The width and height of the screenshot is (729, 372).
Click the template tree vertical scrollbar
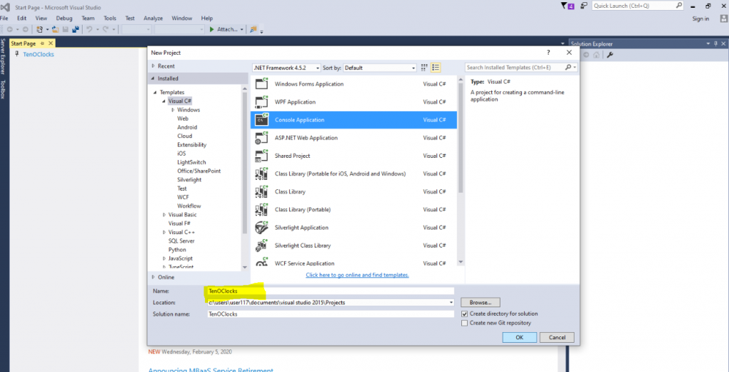pyautogui.click(x=245, y=163)
